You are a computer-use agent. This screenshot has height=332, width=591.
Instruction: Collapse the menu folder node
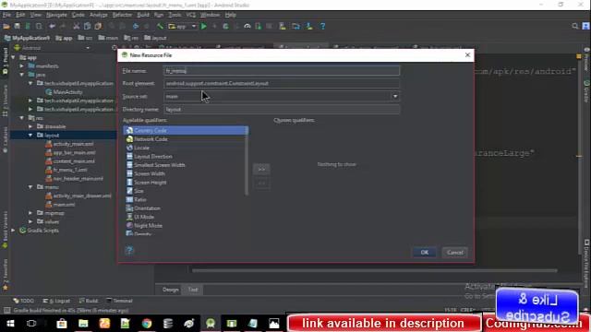tap(30, 187)
